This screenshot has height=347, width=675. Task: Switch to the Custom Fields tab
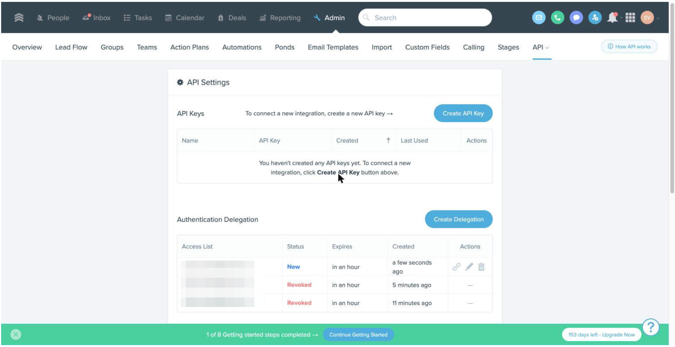click(x=427, y=47)
